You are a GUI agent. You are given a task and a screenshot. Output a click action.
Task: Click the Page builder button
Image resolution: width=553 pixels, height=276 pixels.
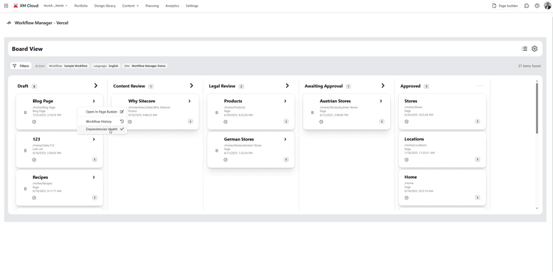[504, 6]
